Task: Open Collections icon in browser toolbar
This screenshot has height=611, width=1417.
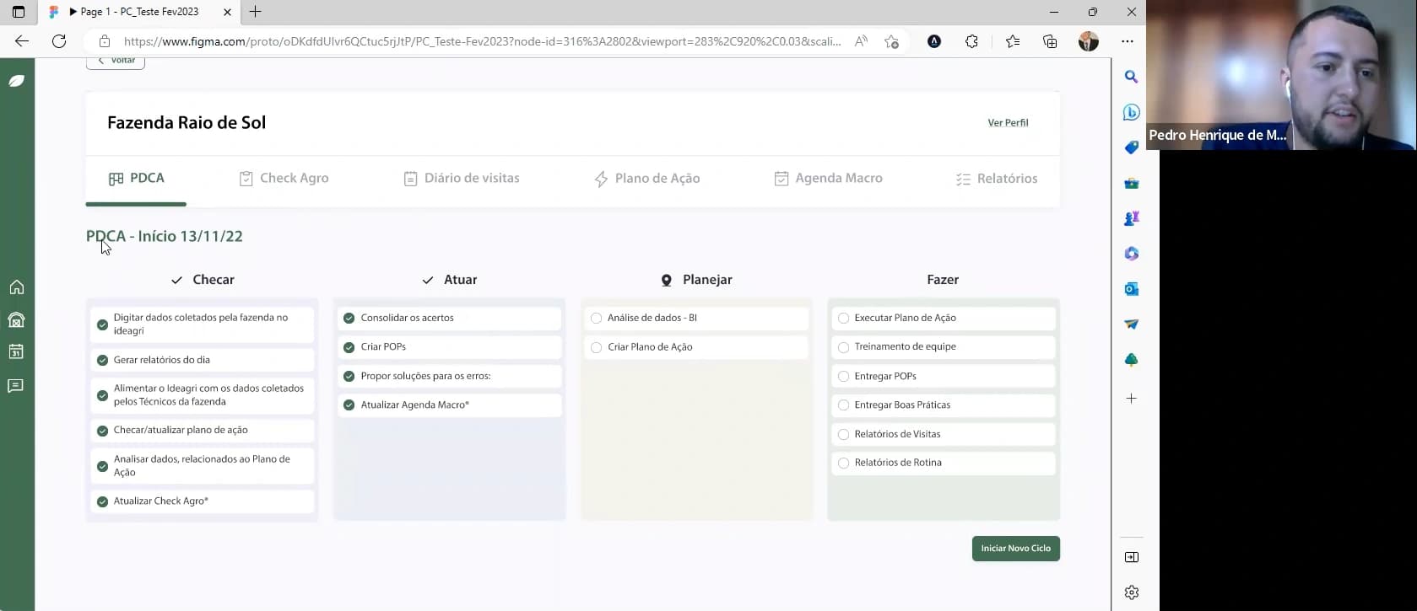Action: tap(1050, 41)
